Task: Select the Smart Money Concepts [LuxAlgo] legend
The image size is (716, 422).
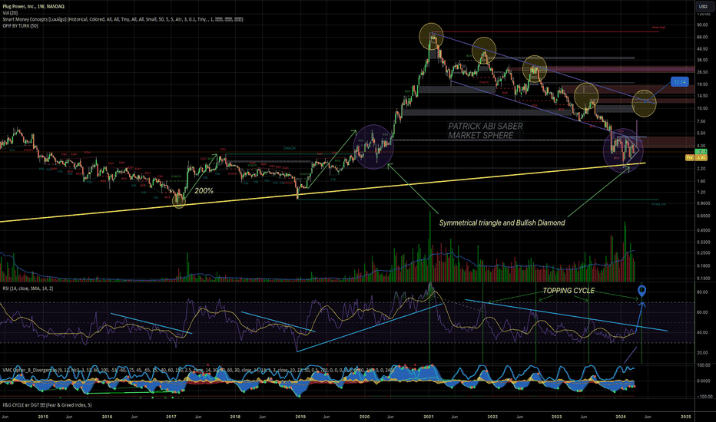Action: click(x=123, y=20)
